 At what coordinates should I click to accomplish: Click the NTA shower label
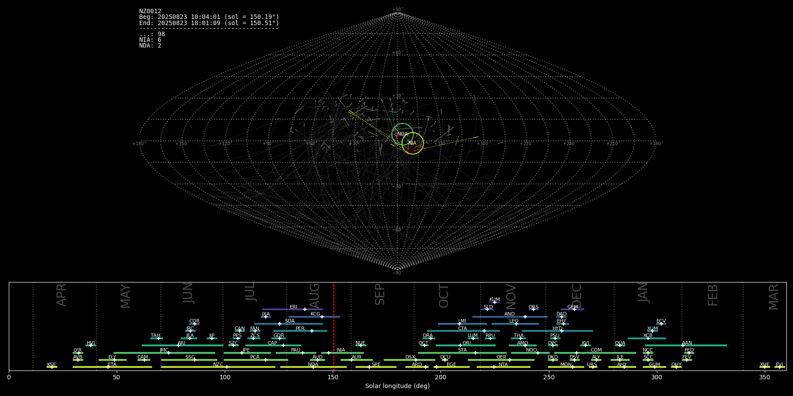[x=503, y=365]
